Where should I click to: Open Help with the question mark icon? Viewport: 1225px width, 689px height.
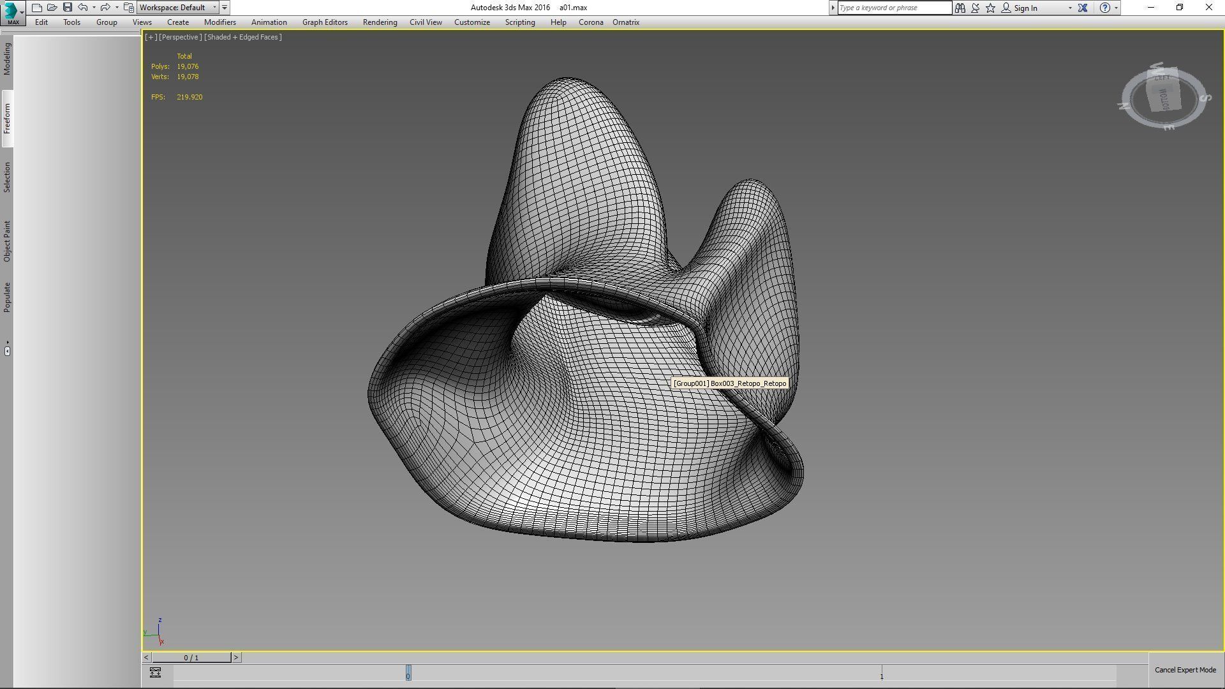click(x=1105, y=8)
